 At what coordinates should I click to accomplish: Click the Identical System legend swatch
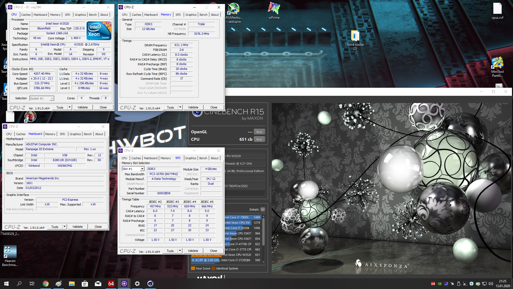coord(213,268)
